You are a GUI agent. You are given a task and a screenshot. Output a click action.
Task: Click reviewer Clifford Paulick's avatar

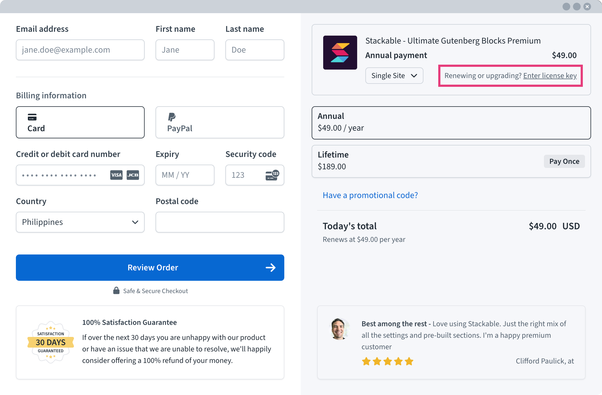point(339,329)
